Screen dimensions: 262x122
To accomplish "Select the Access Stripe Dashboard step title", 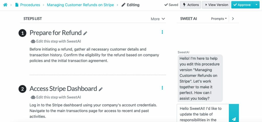I will (63, 89).
